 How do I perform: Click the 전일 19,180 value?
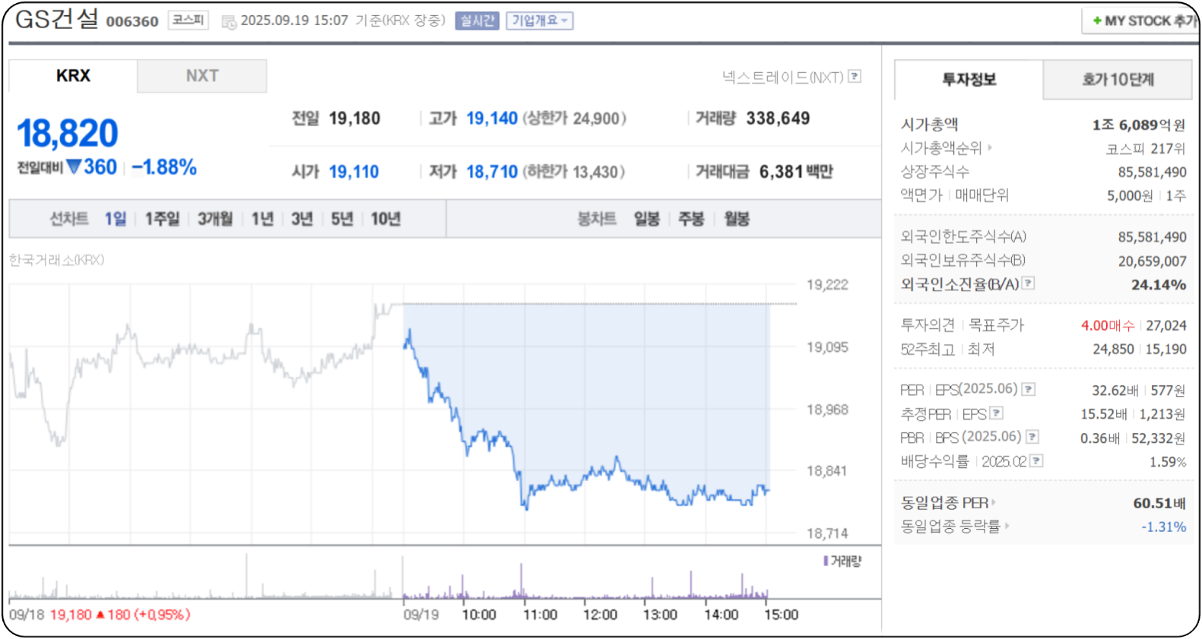[x=354, y=119]
